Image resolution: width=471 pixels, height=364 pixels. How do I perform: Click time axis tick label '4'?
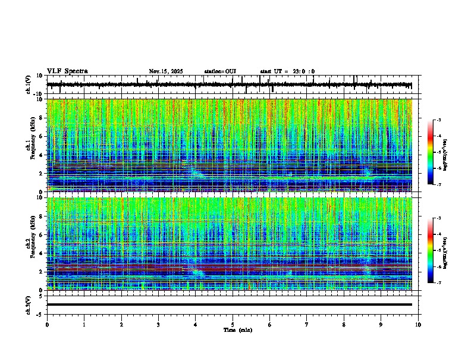196,325
